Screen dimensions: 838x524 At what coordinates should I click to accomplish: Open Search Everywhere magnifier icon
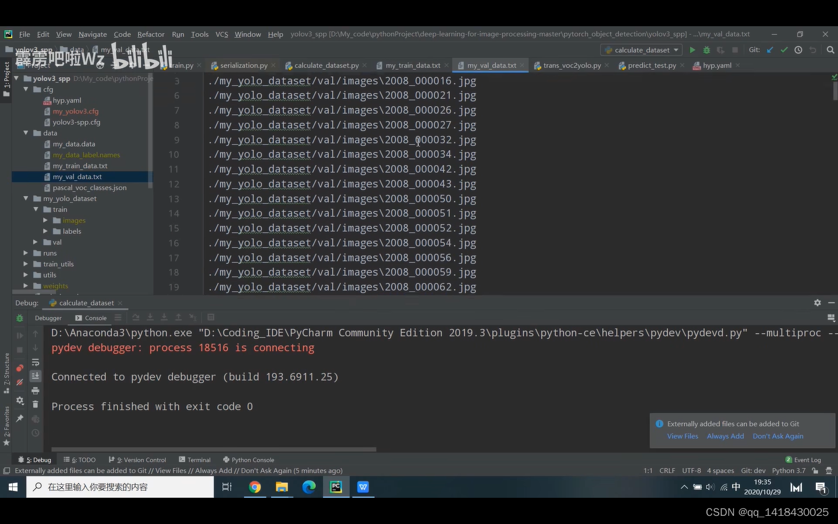point(830,50)
